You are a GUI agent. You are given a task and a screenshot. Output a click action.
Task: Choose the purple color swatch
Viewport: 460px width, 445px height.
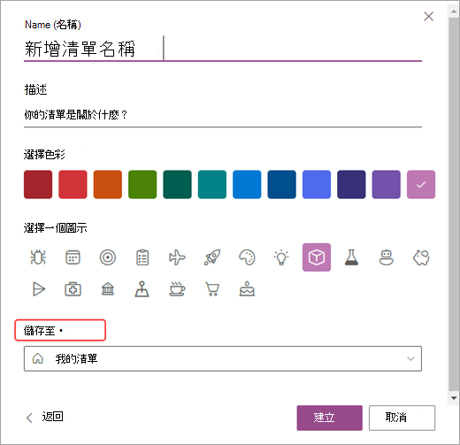[386, 184]
